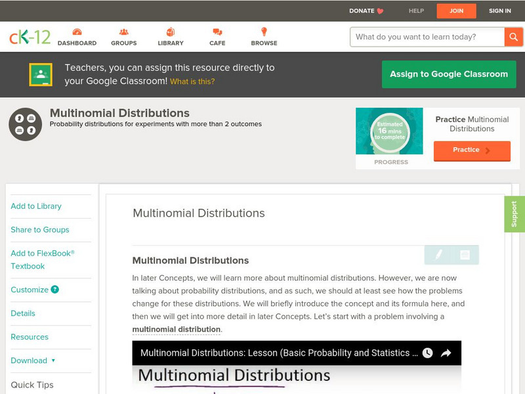The height and width of the screenshot is (394, 525).
Task: Click the Donate link
Action: (x=362, y=11)
